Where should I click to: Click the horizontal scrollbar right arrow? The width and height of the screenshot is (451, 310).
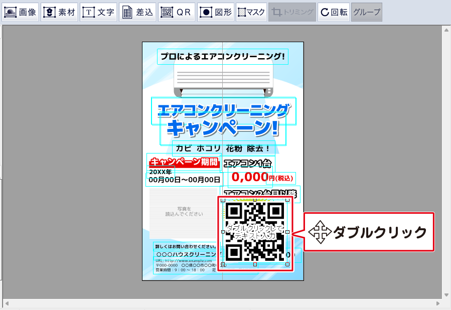[x=438, y=303]
